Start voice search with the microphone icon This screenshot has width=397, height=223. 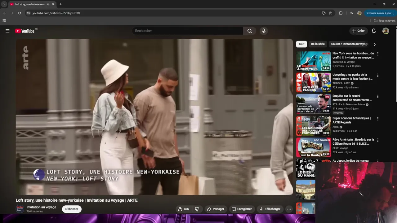(x=264, y=31)
